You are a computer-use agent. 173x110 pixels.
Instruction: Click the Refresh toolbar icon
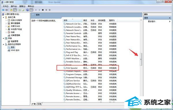[x=20, y=10]
